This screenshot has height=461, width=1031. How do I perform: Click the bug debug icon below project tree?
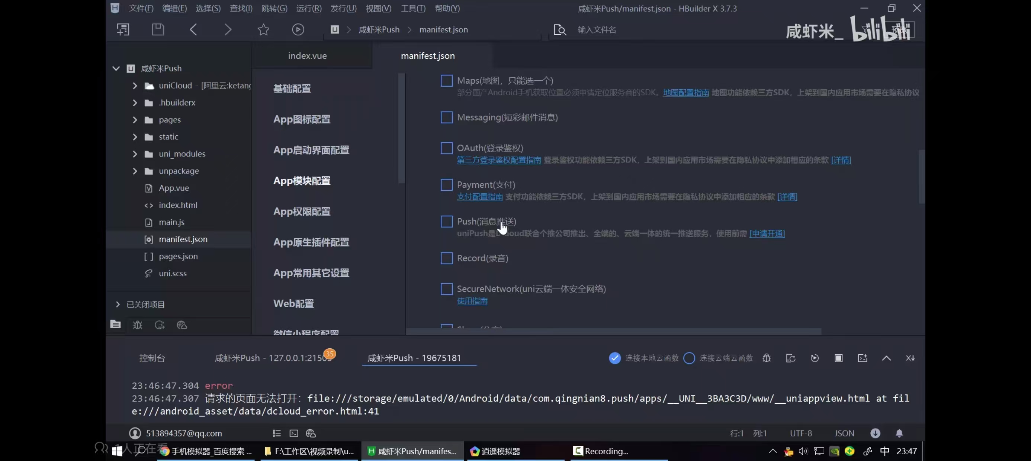click(138, 325)
